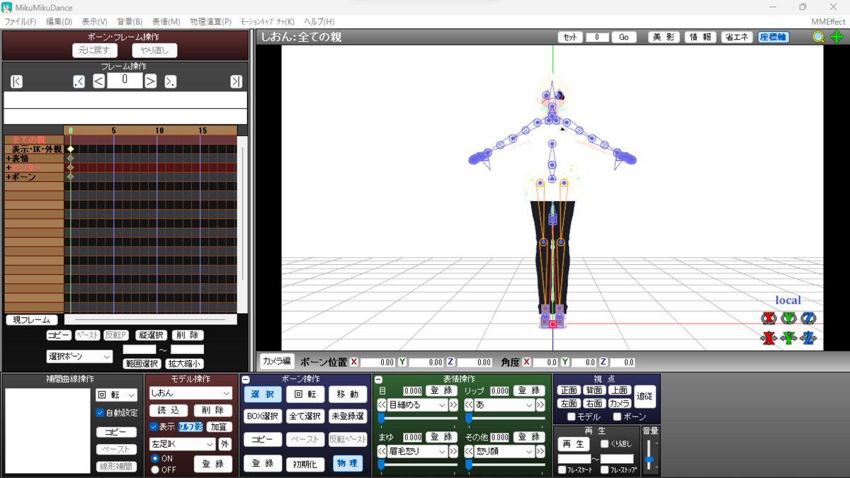Select the IK ON radio button
This screenshot has width=850, height=478.
coord(155,458)
